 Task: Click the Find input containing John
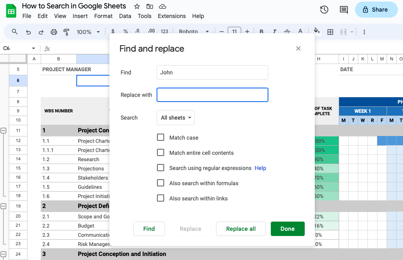tap(212, 72)
